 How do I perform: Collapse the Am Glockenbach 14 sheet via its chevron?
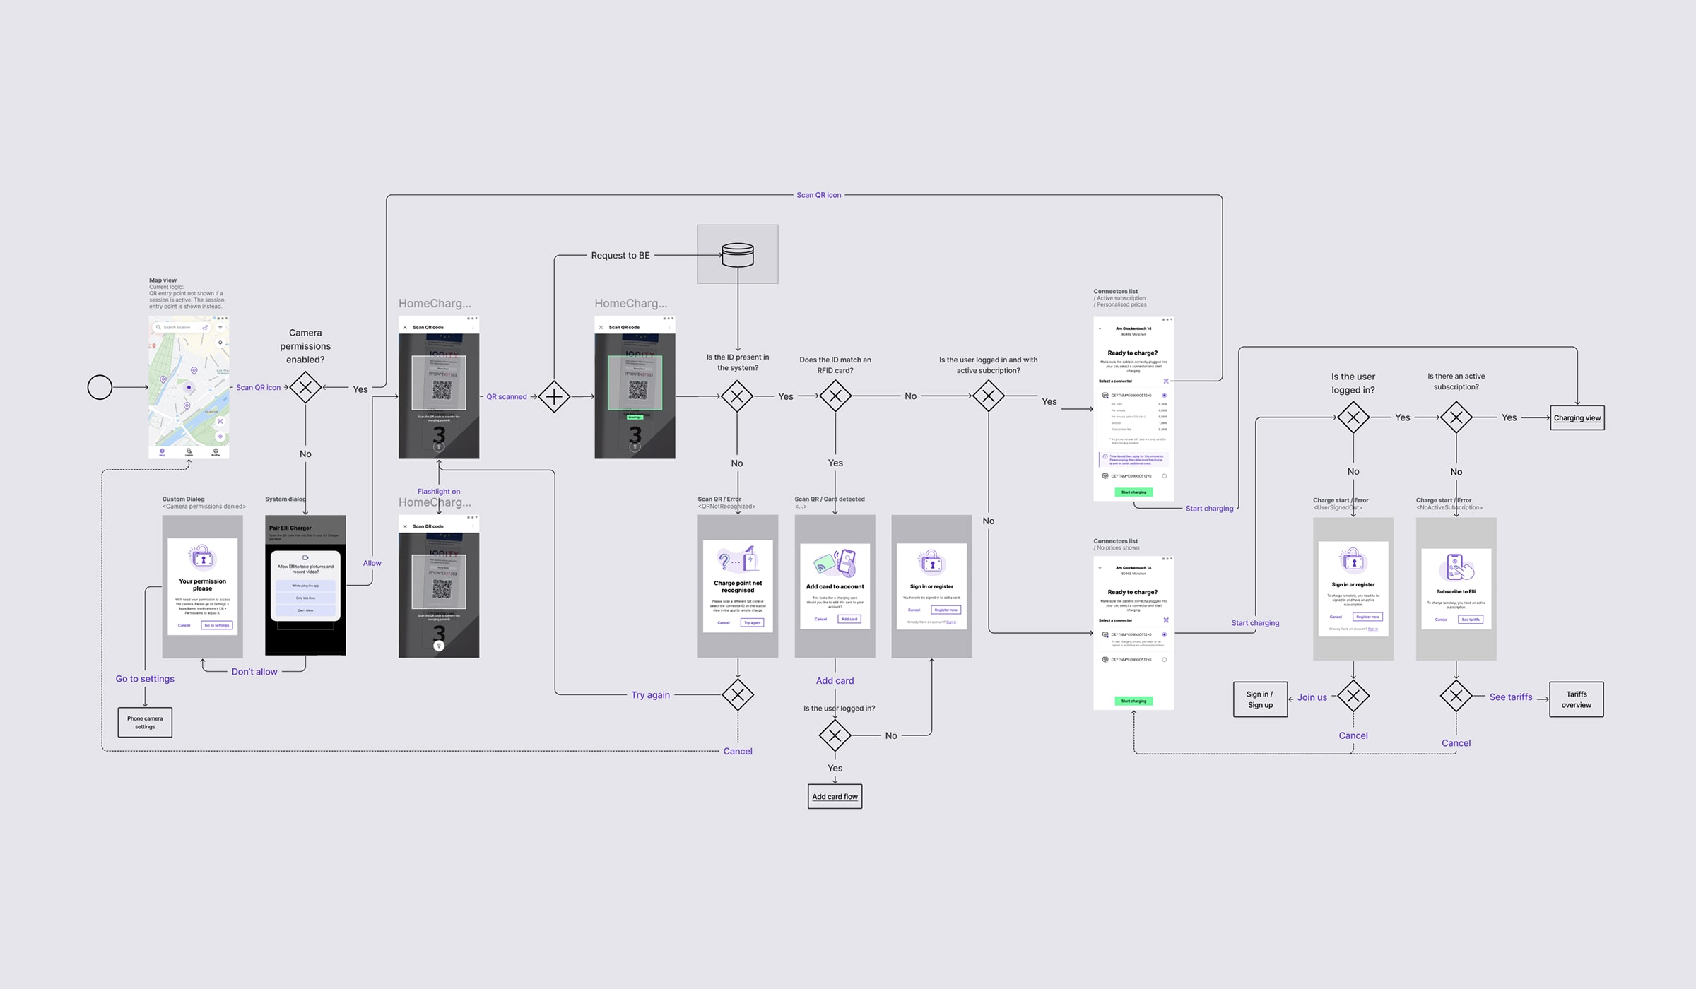tap(1100, 328)
